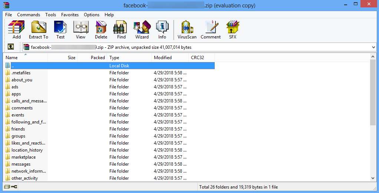The image size is (379, 193).
Task: Open the address path dropdown
Action: pos(374,47)
